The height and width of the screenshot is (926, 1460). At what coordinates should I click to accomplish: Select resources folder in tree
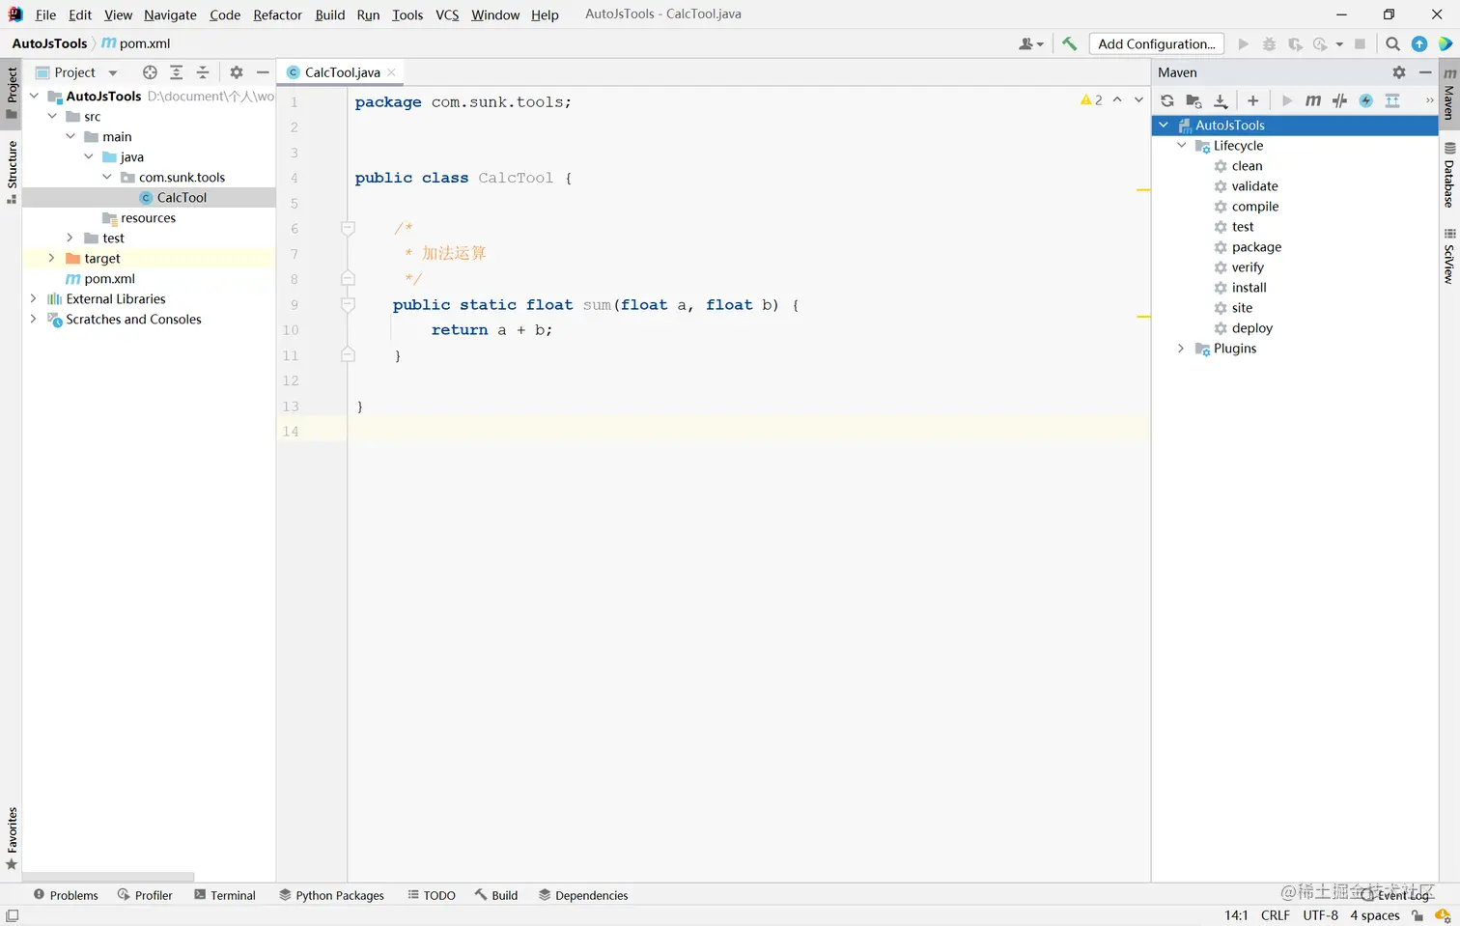[x=139, y=217]
